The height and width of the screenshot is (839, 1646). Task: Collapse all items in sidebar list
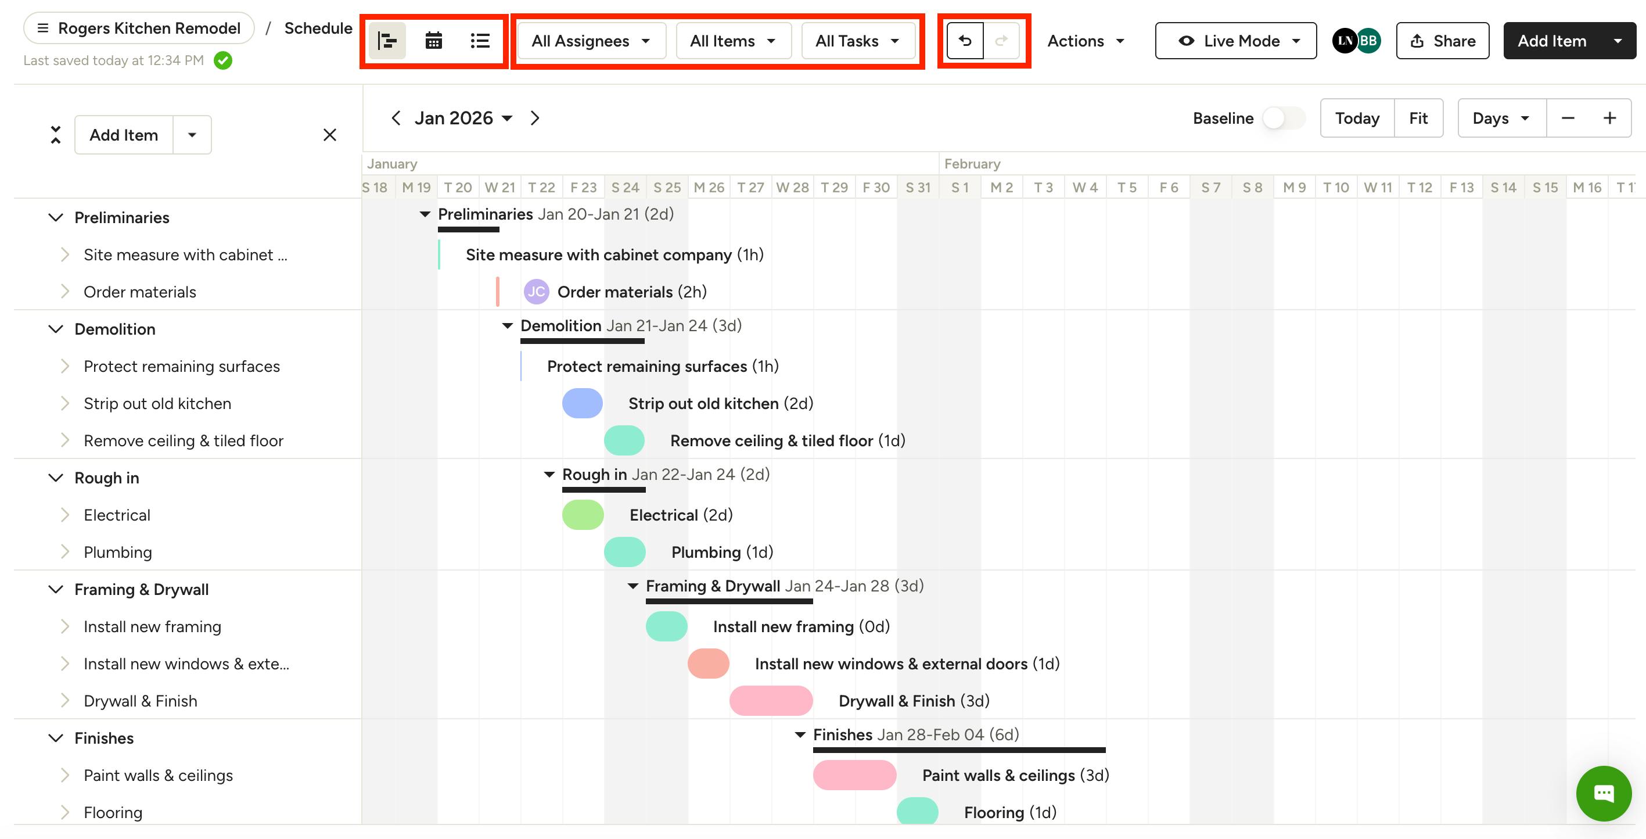[x=56, y=135]
